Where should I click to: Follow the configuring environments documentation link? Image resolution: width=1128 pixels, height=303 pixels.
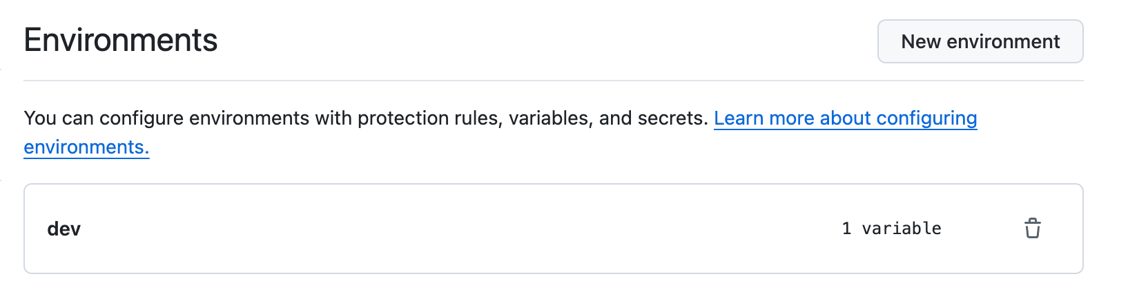point(844,118)
